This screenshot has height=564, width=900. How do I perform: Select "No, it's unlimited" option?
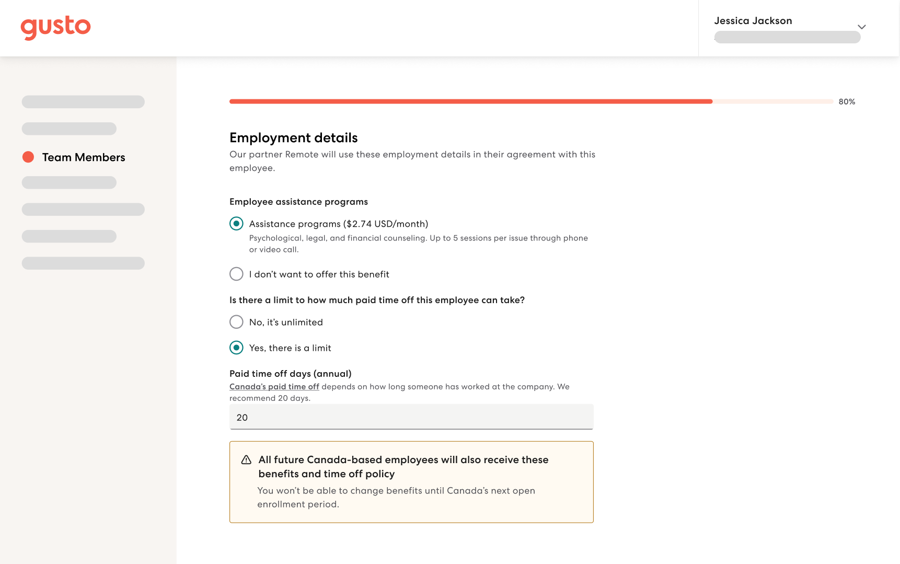click(x=236, y=322)
